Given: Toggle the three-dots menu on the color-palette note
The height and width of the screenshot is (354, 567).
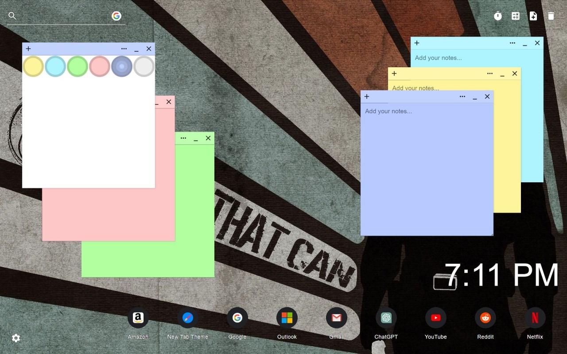Looking at the screenshot, I should (124, 49).
